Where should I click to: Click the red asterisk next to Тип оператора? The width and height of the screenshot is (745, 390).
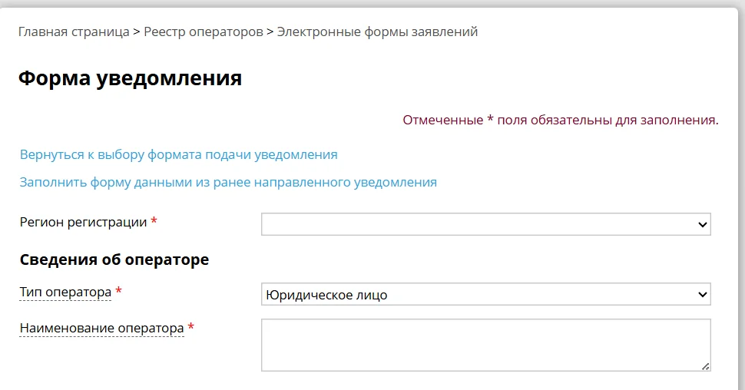(119, 291)
